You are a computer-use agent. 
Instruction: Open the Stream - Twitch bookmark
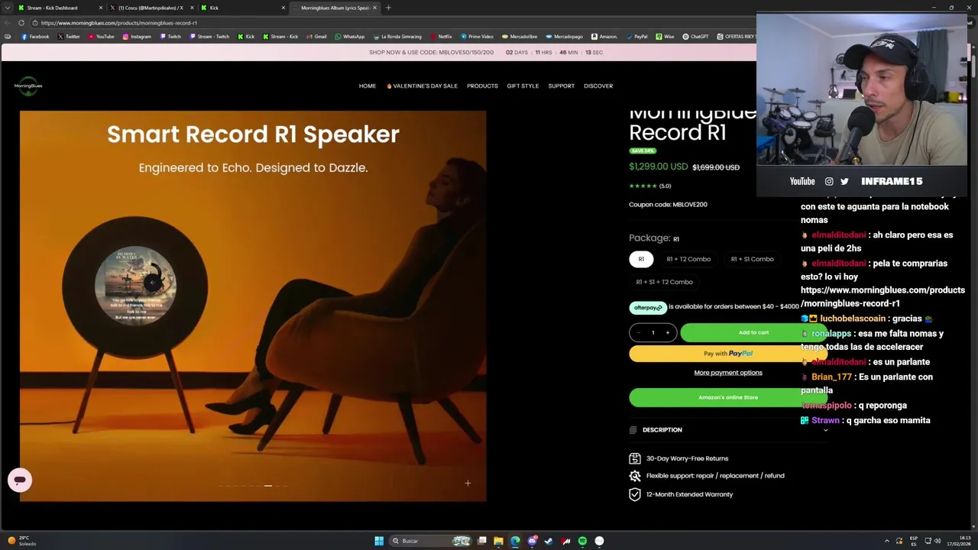coord(209,37)
